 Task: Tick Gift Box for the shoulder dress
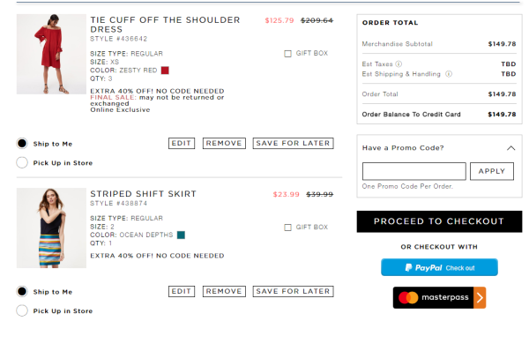coord(287,54)
